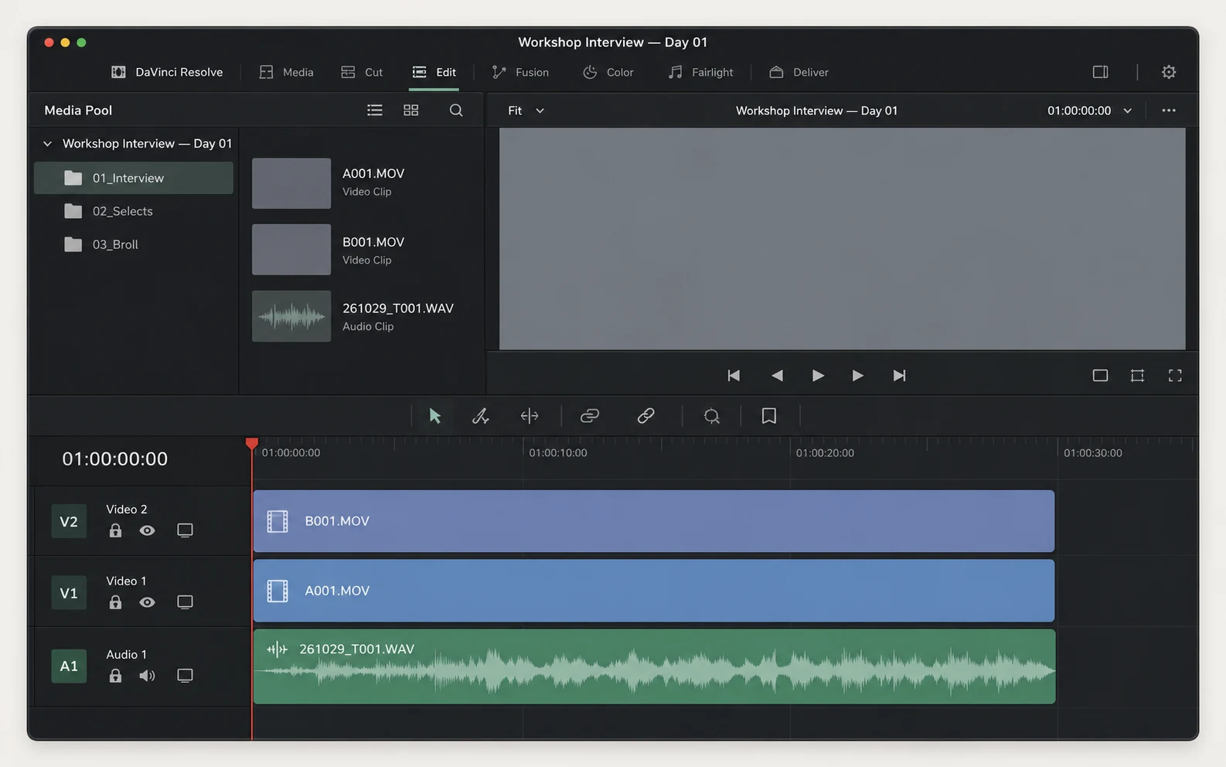Toggle the diagonal link icon
1226x767 pixels.
[645, 416]
